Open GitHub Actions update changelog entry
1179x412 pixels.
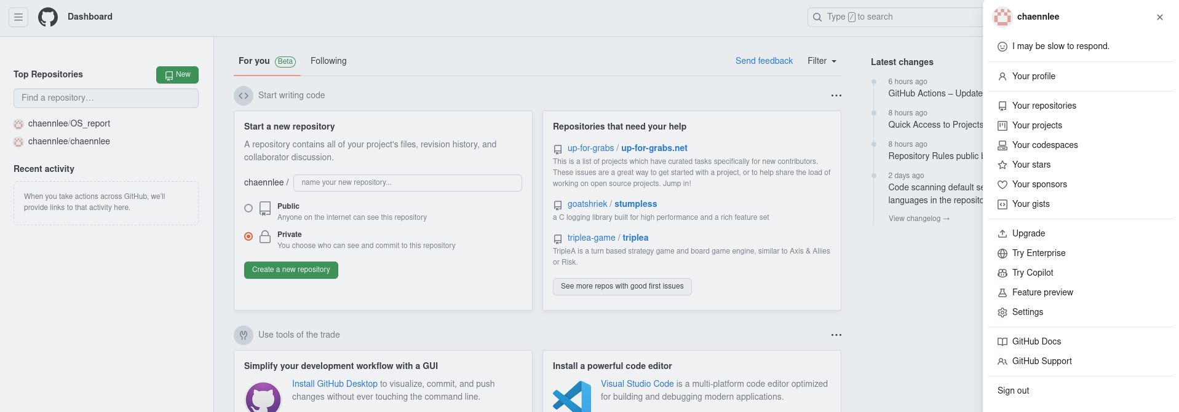coord(935,94)
